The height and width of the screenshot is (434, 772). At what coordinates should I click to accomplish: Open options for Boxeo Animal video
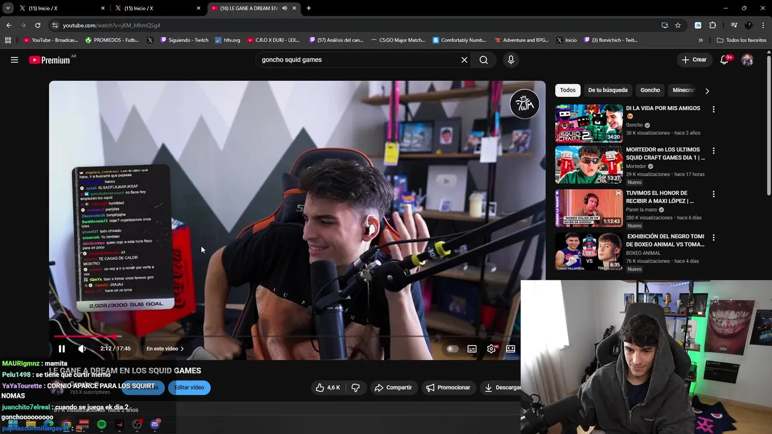pyautogui.click(x=713, y=237)
